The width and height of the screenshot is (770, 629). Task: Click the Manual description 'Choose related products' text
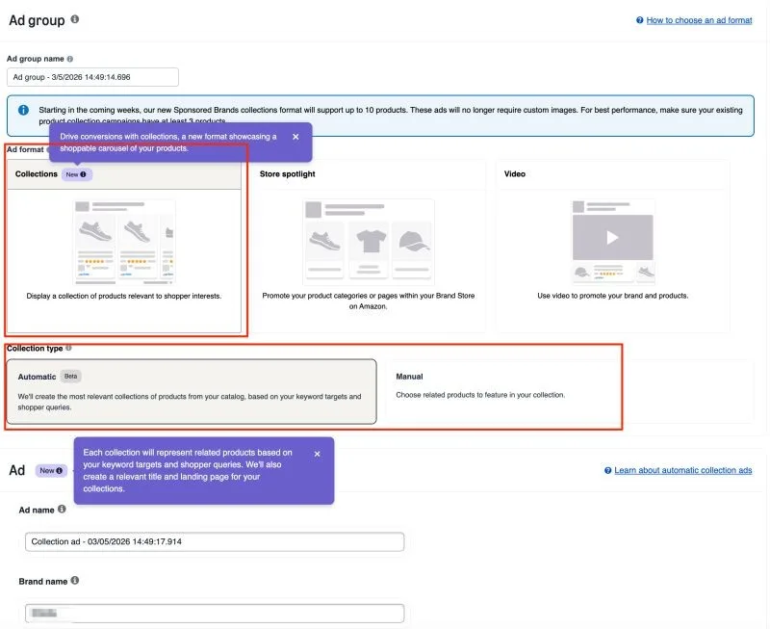point(480,395)
